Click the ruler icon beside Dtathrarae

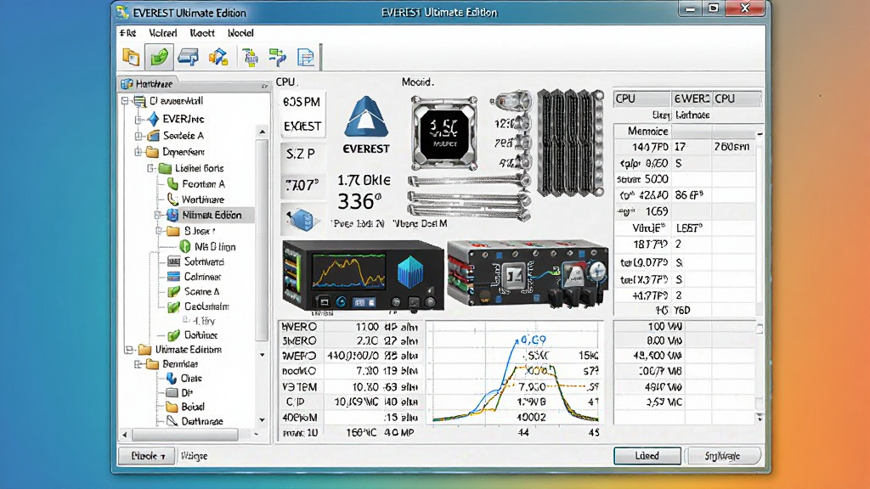pos(172,421)
